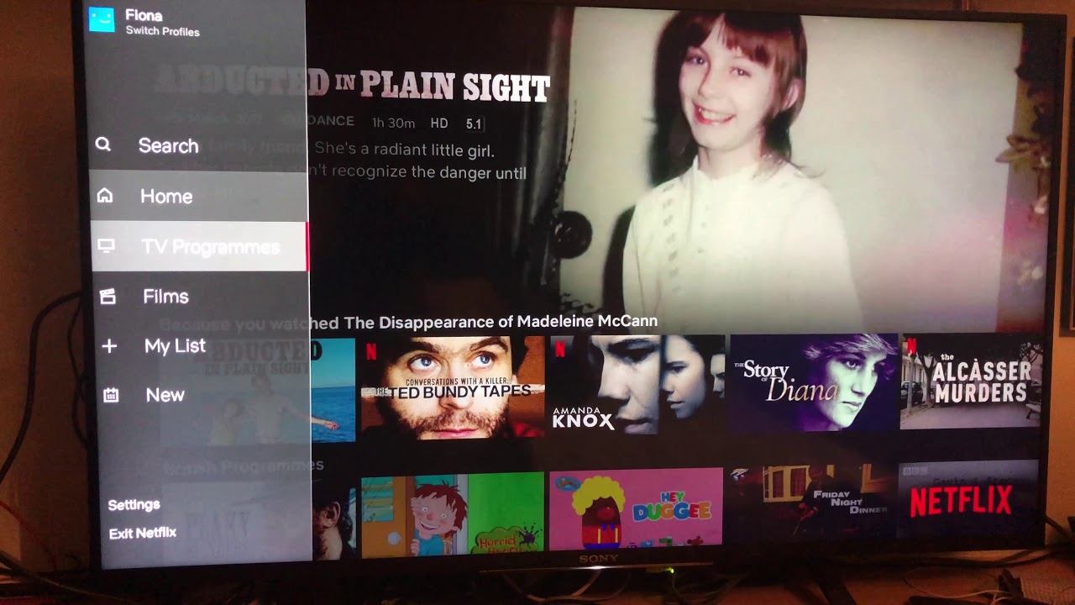Click the Disappearance of Madeleine McCann row heading

tap(408, 323)
